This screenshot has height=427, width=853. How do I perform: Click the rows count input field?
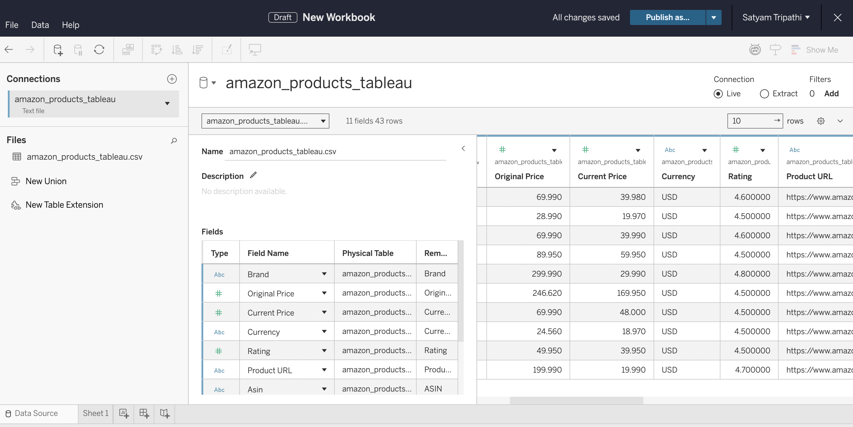point(750,121)
